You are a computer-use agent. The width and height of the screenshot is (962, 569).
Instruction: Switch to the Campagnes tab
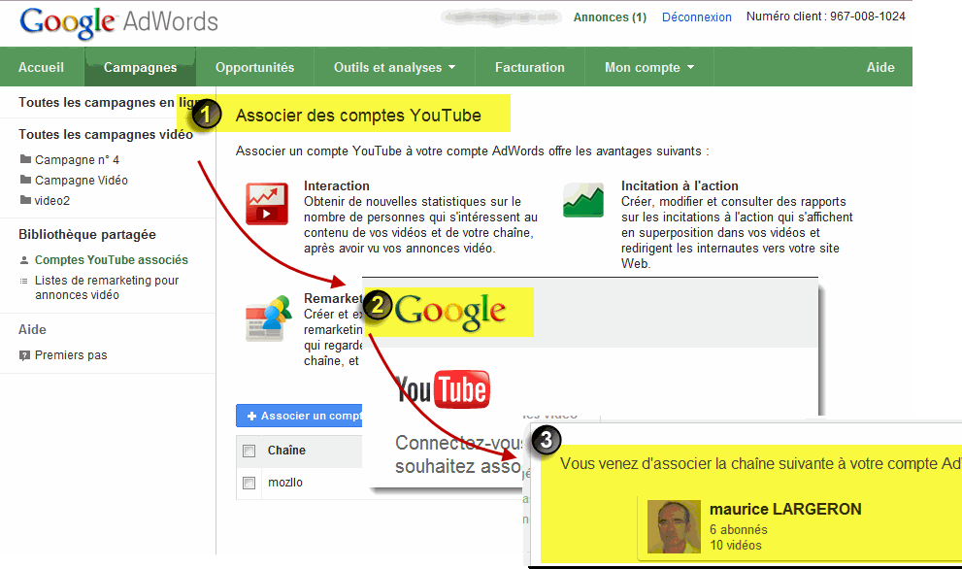point(140,68)
